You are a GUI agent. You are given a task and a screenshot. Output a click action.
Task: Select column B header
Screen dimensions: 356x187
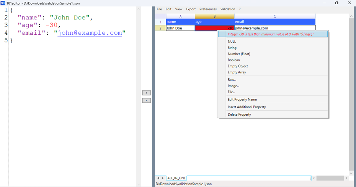[214, 16]
